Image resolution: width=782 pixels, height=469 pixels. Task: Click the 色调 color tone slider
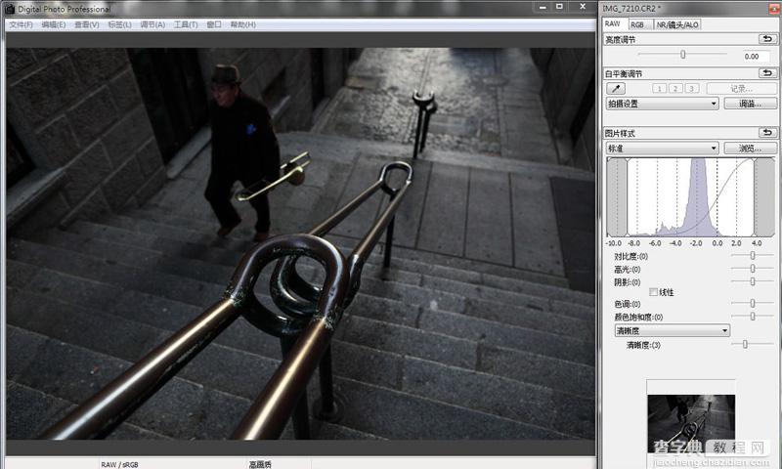click(753, 303)
